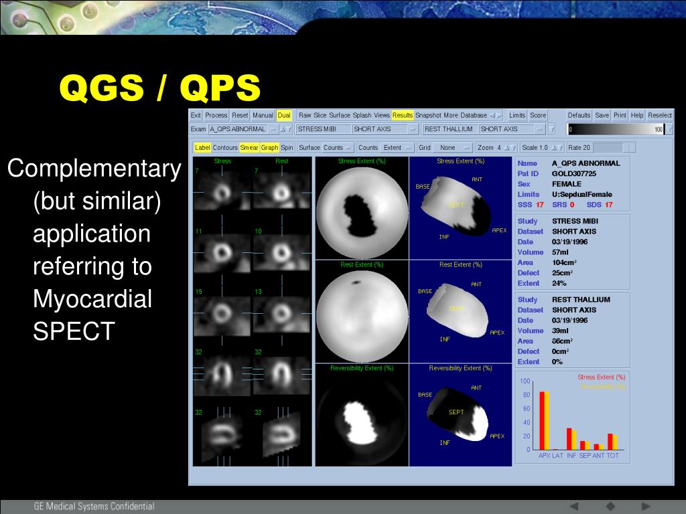Click the APX bars in the chart

tap(544, 420)
